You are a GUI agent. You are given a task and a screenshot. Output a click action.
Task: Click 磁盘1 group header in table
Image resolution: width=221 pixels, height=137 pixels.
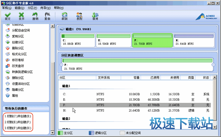[66, 86]
